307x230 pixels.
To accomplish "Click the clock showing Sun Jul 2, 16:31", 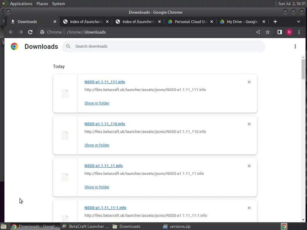I will point(292,4).
